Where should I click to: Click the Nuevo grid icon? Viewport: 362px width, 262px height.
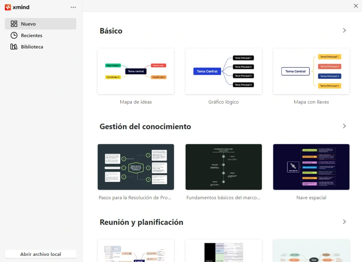coord(14,24)
